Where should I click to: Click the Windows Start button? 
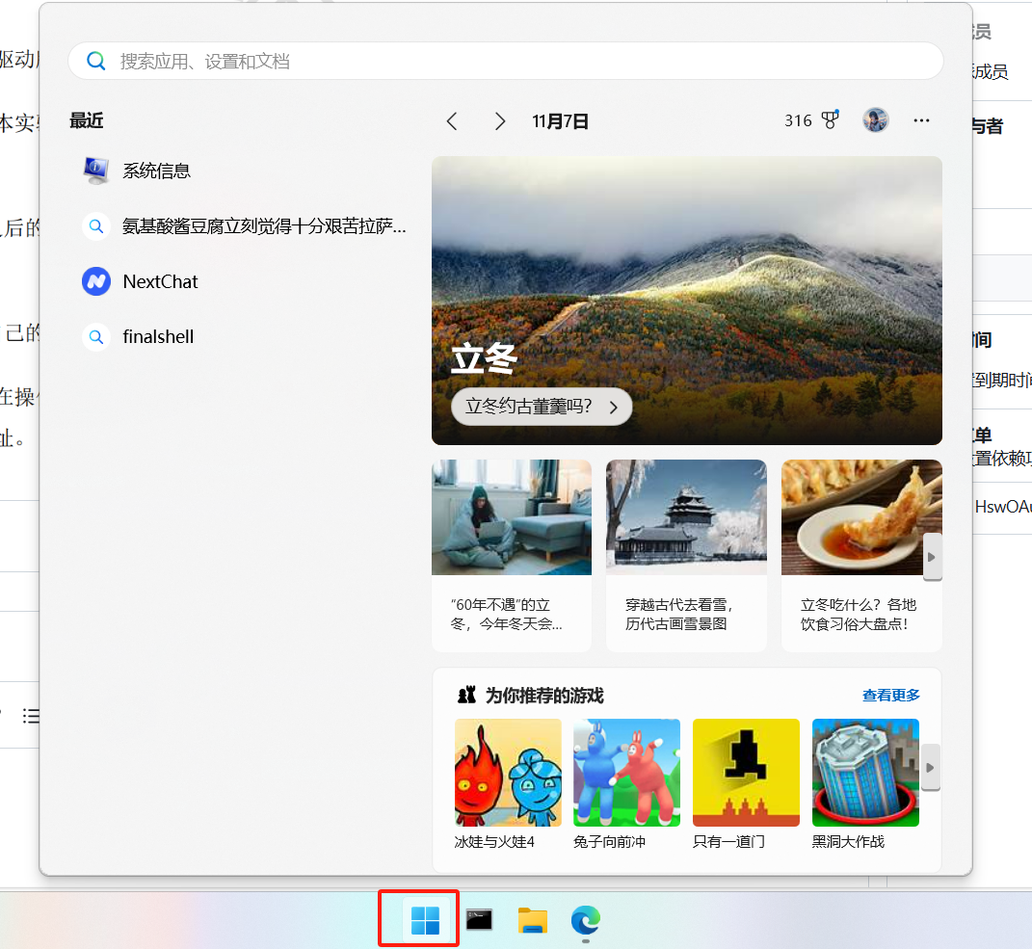coord(424,920)
